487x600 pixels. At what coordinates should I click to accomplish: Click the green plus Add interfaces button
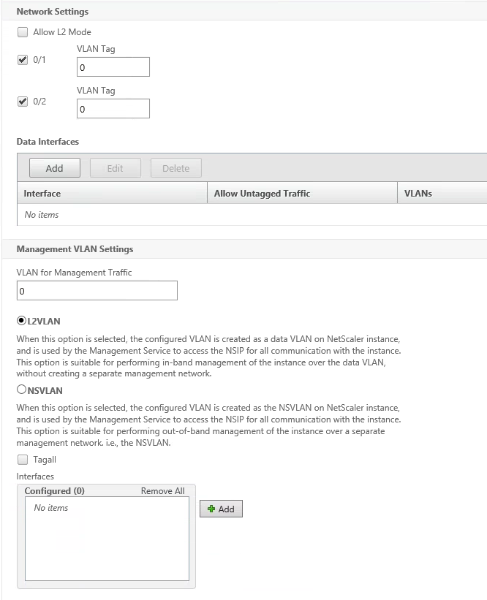[221, 509]
